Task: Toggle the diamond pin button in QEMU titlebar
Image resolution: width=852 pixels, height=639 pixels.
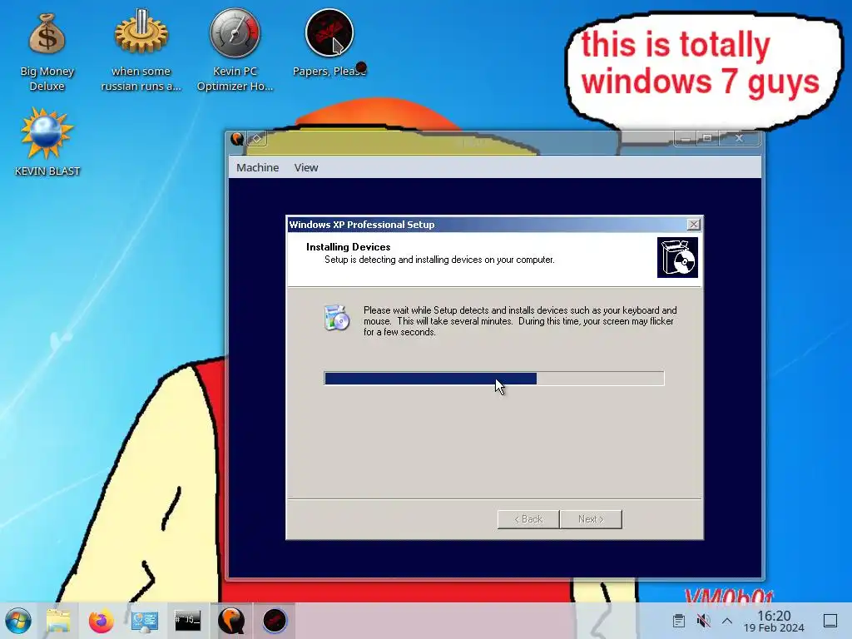Action: pyautogui.click(x=257, y=139)
